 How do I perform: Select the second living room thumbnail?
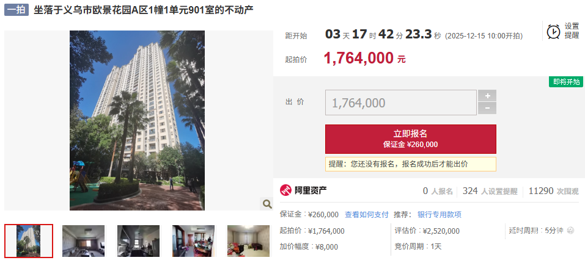pos(84,241)
